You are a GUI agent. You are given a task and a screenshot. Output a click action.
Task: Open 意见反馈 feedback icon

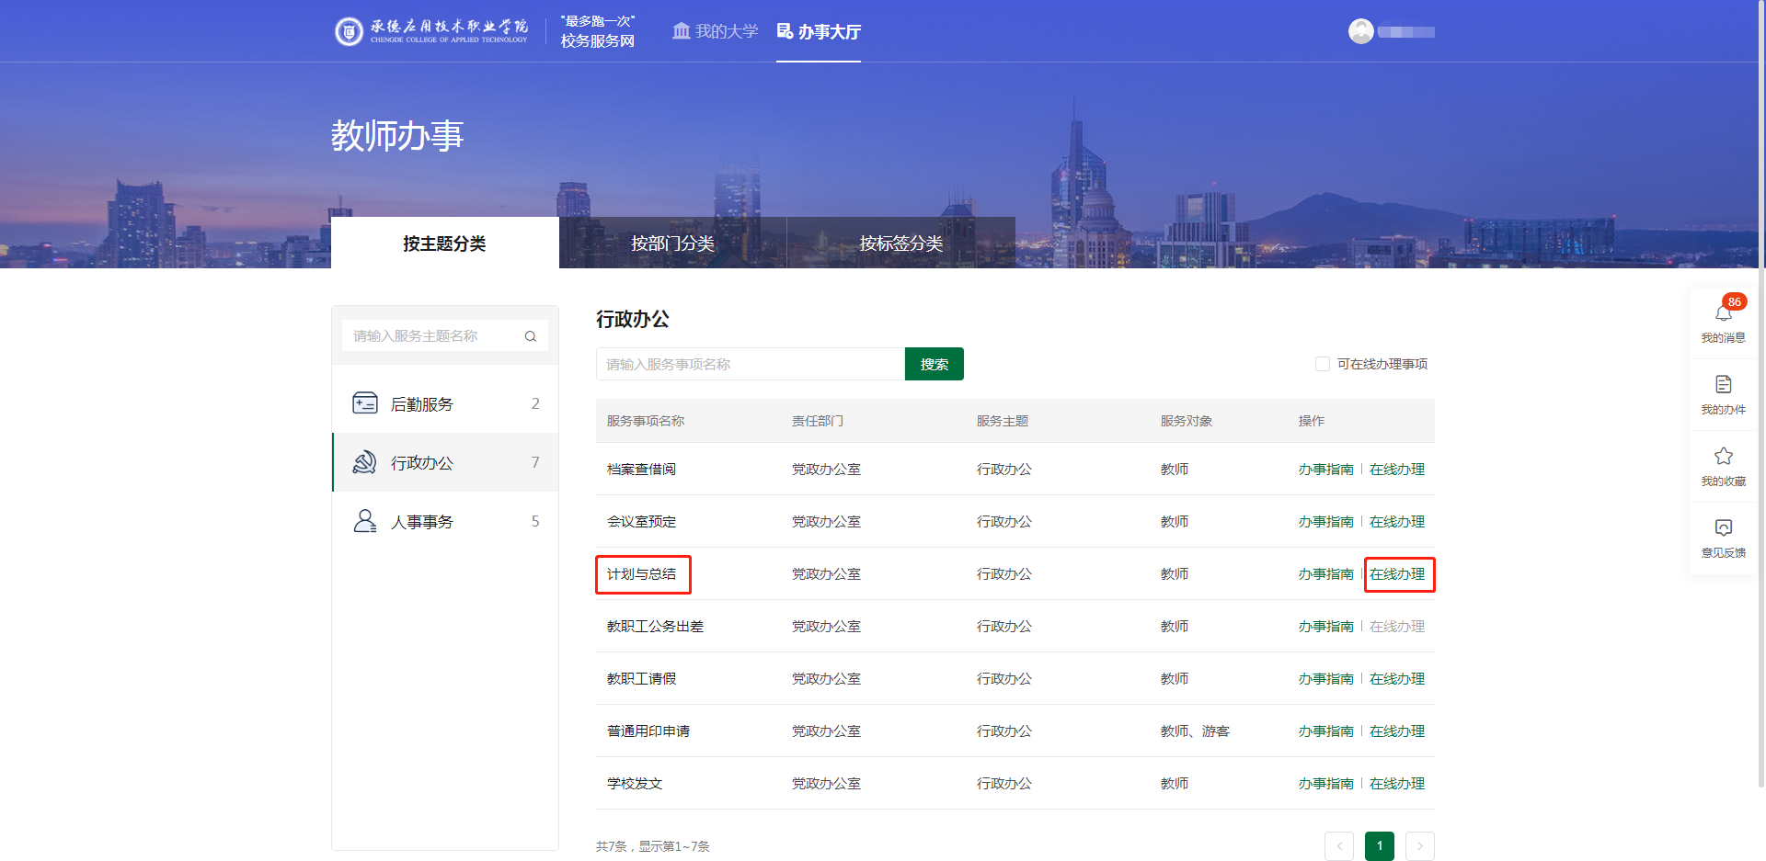(x=1724, y=527)
